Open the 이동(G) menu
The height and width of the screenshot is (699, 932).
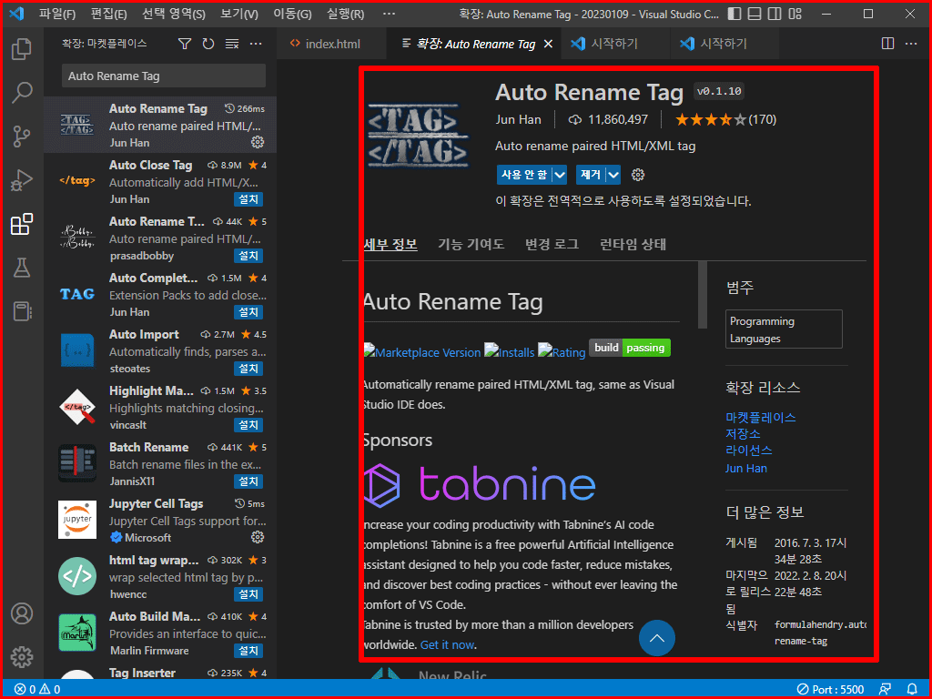coord(292,14)
